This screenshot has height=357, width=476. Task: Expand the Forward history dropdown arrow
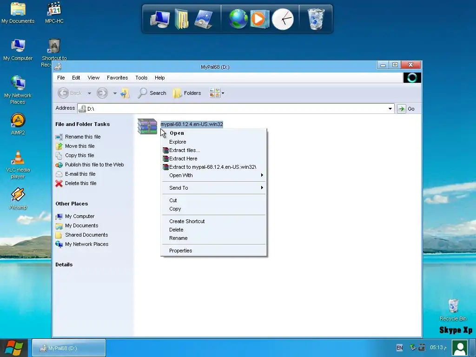[x=115, y=93]
